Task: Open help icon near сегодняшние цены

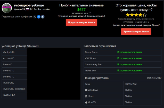Action: point(90,13)
